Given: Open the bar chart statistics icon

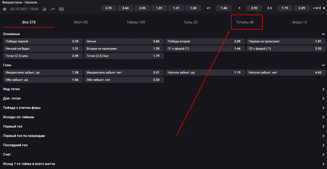Looking at the screenshot, I should tap(44, 9).
